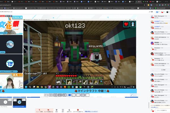170x113 pixels.
Task: Click the YouTube browser tab
Action: 153,2
